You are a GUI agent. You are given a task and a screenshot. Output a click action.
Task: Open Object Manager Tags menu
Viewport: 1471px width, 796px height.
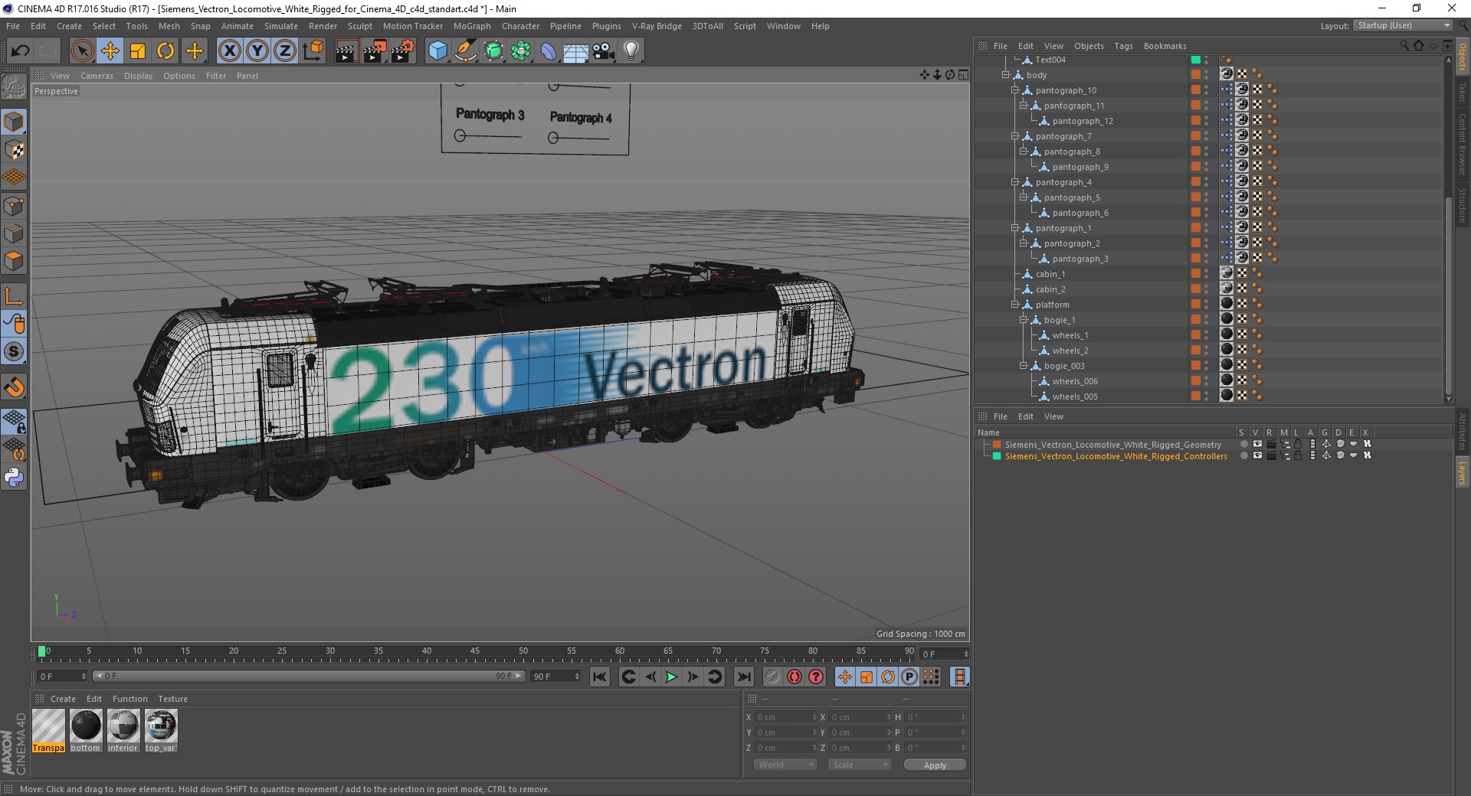click(x=1123, y=46)
